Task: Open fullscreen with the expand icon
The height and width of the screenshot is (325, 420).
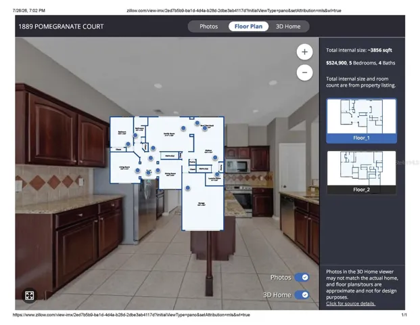Action: point(29,295)
